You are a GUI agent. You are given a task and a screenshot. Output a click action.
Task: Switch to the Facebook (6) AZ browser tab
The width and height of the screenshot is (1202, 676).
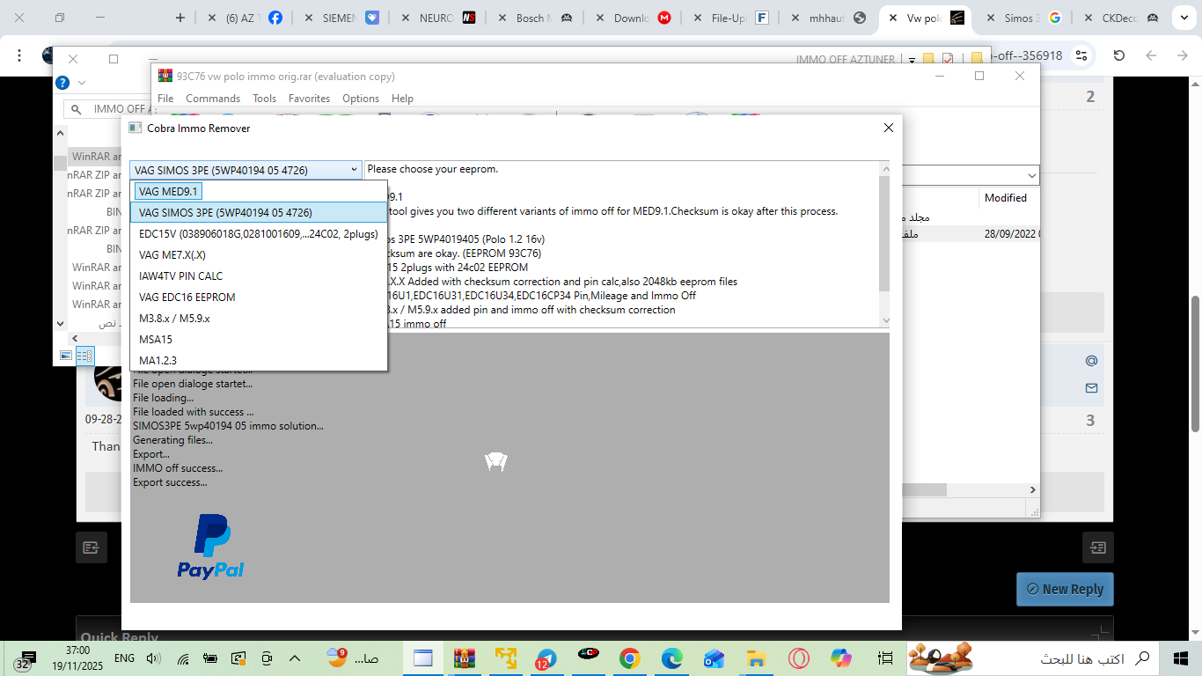click(x=245, y=18)
